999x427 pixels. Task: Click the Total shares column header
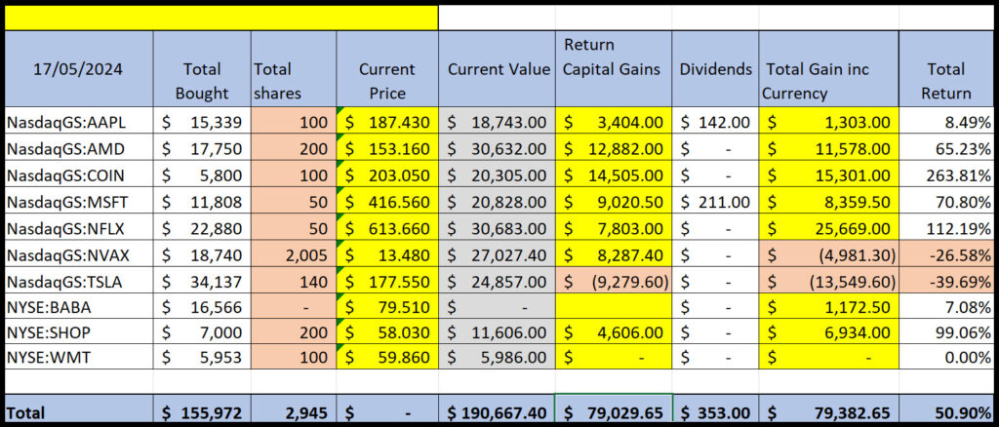294,68
